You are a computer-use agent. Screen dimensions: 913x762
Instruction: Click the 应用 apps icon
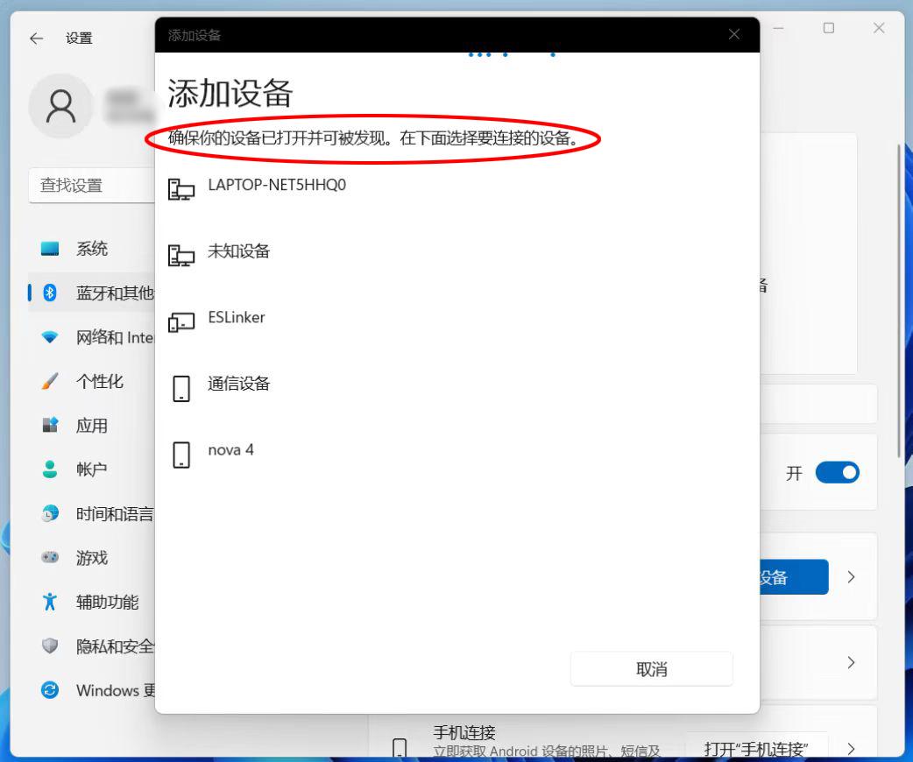tap(50, 425)
